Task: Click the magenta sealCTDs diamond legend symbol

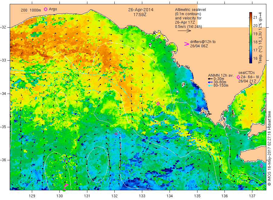Action: click(238, 77)
